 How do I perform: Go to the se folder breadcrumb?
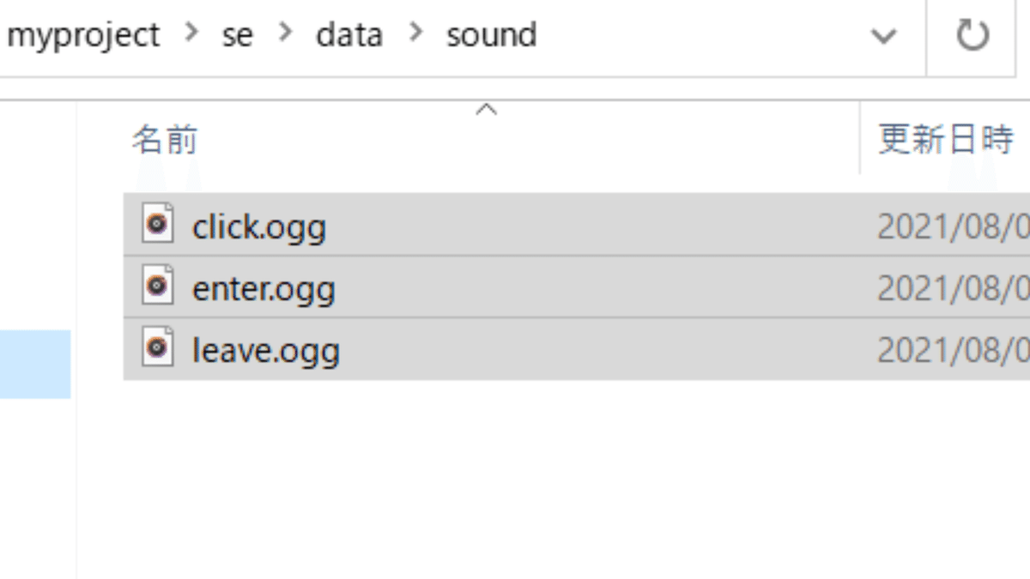pyautogui.click(x=238, y=35)
